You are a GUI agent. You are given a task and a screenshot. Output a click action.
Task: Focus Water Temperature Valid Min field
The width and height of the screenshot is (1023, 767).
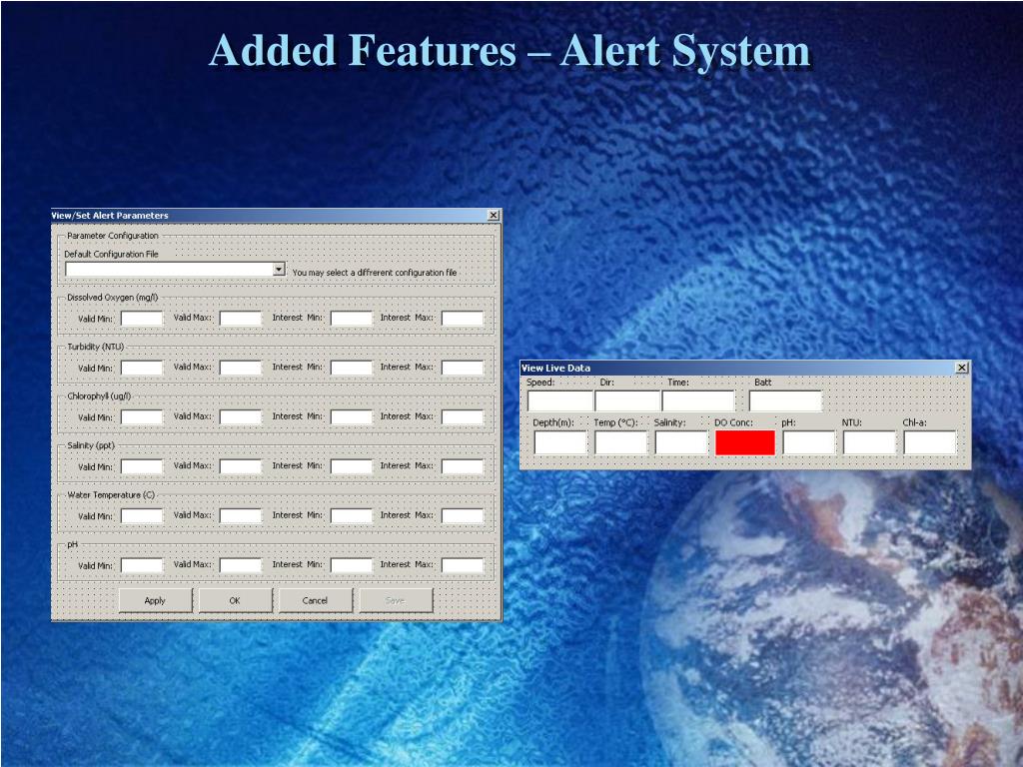(x=142, y=516)
